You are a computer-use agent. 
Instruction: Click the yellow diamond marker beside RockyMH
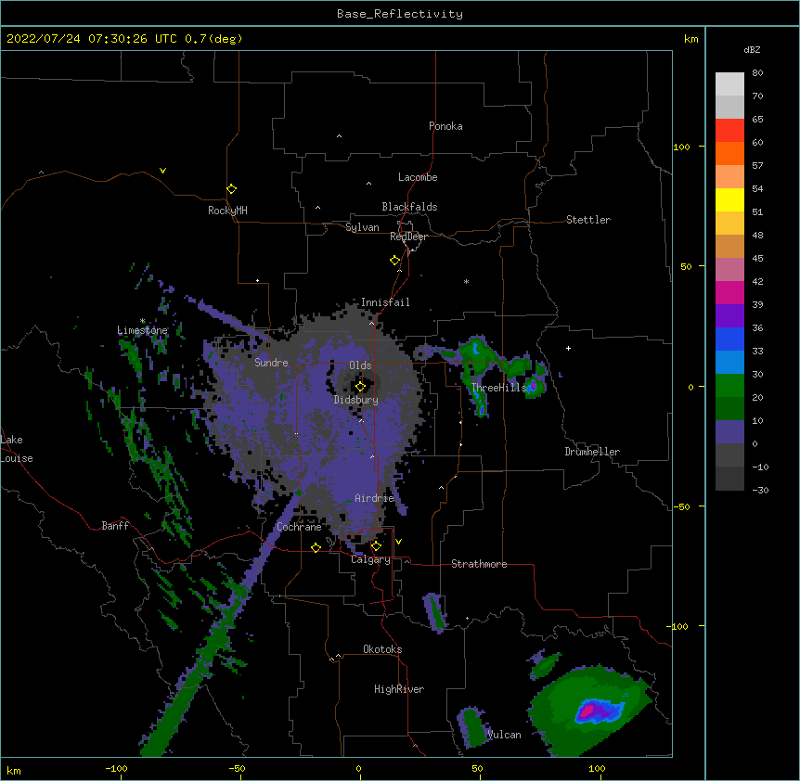click(x=231, y=189)
